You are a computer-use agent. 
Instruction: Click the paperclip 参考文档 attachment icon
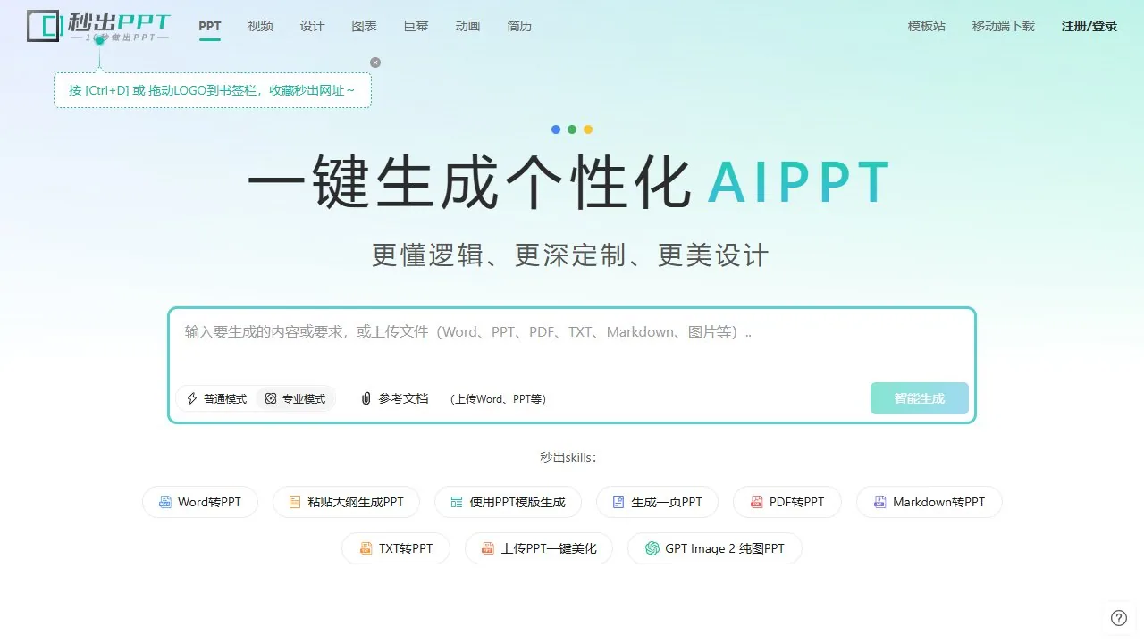click(x=366, y=398)
